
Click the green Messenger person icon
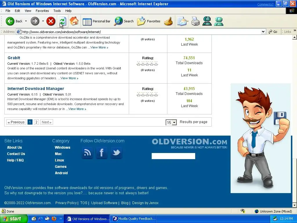tap(219, 21)
